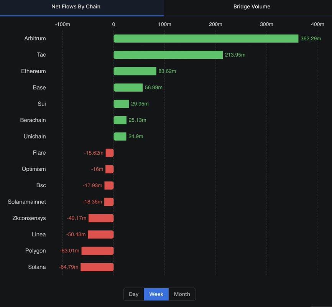Click the red Linea net flow bar
The width and height of the screenshot is (332, 307).
(x=101, y=234)
